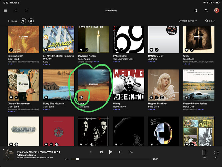Image resolution: width=222 pixels, height=167 pixels.
Task: Filter albums by tag icon
Action: pos(31,21)
